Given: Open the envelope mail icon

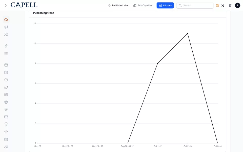Looking at the screenshot, I should click(6, 117).
